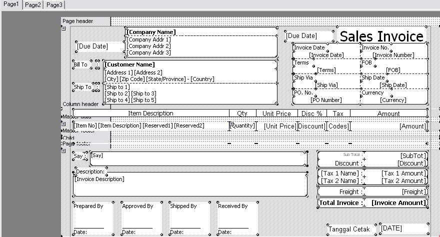Screen dimensions: 440x237
Task: Select the Page1 tab
Action: coord(11,4)
